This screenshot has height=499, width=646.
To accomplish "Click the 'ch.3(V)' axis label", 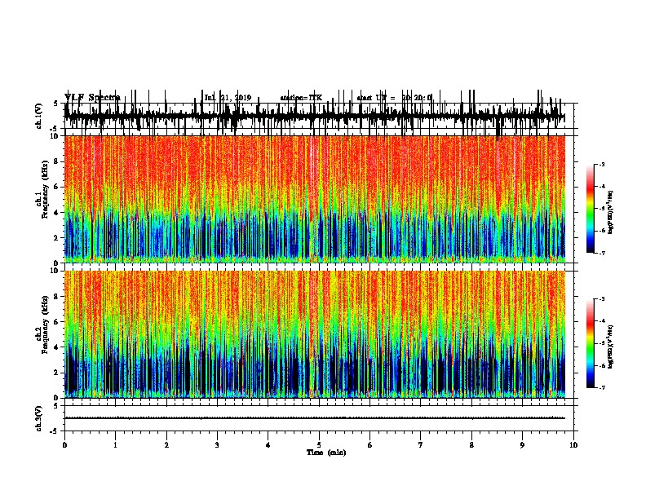I will coord(38,418).
